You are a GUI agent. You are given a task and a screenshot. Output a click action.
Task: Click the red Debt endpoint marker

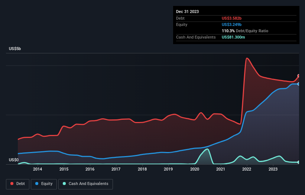pyautogui.click(x=299, y=76)
